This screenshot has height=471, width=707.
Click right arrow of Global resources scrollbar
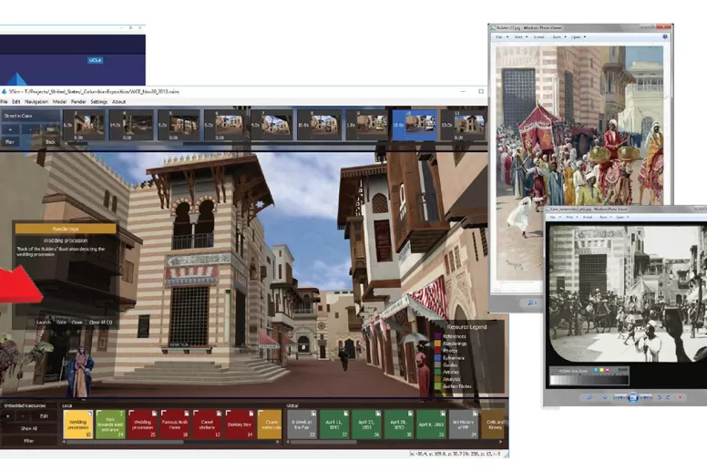pos(500,442)
